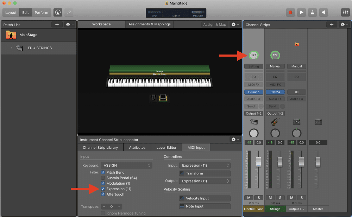
Task: Open the Channel Strip Library tab
Action: click(100, 147)
